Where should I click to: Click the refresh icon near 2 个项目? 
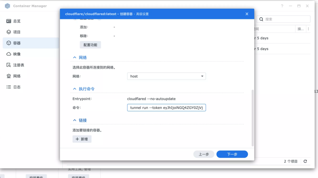coord(305,161)
